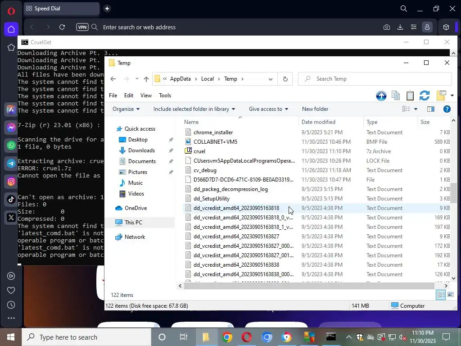Open the Give access to dropdown

pyautogui.click(x=268, y=109)
